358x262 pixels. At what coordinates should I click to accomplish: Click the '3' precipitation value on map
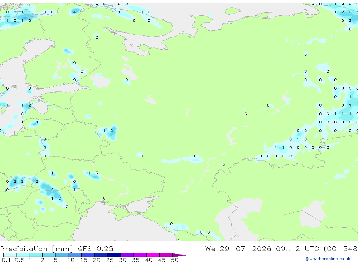(x=15, y=182)
